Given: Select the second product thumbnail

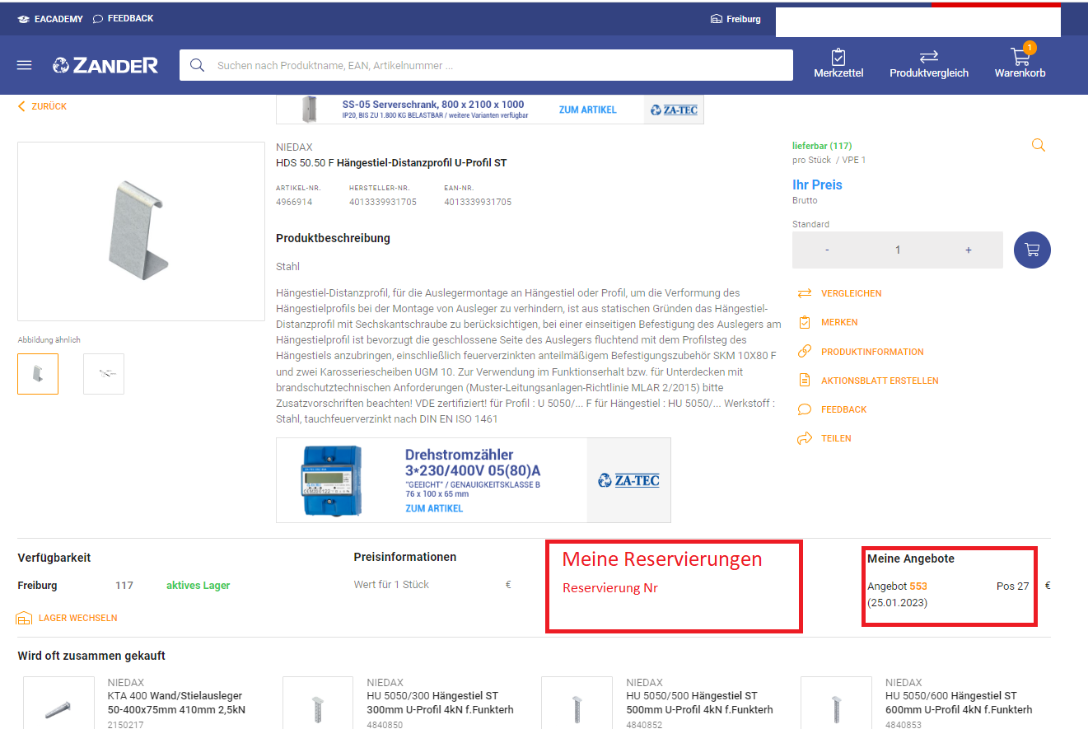Looking at the screenshot, I should tap(104, 374).
